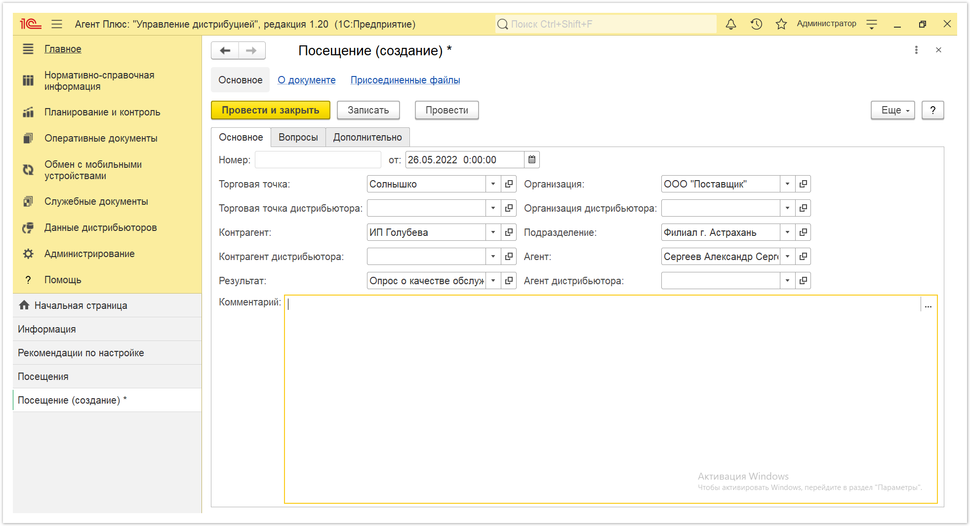Open calendar picker next to date field
The height and width of the screenshot is (526, 970).
tap(532, 160)
